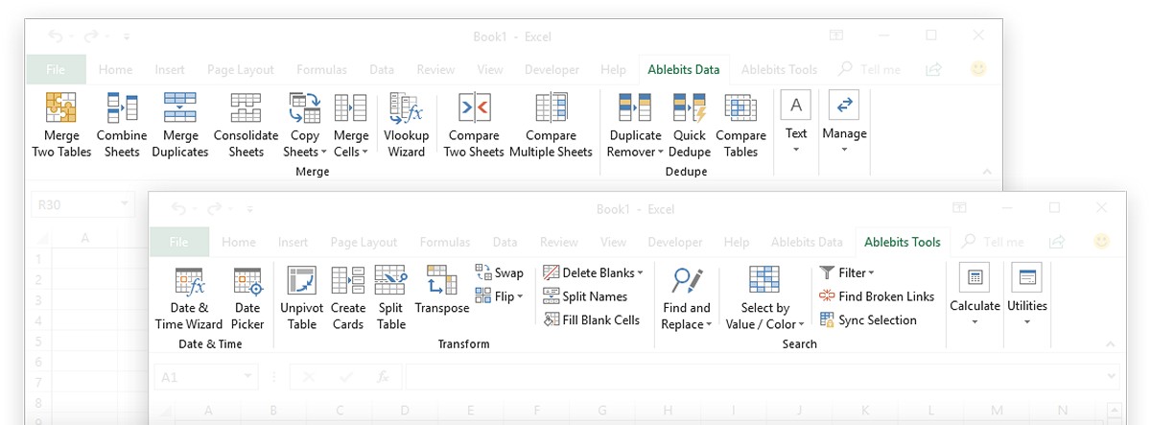This screenshot has width=1151, height=425.
Task: Launch Combine Sheets tool
Action: click(x=122, y=125)
